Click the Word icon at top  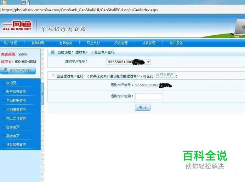[x=24, y=2]
